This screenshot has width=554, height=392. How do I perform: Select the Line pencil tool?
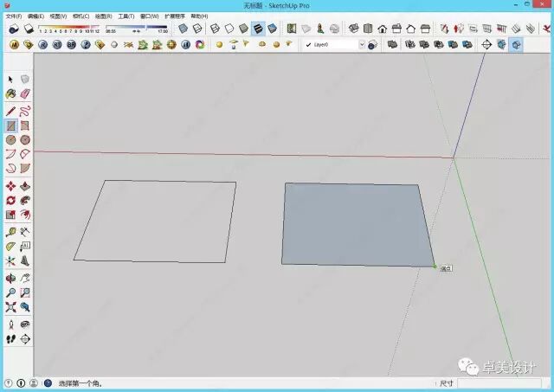pyautogui.click(x=10, y=112)
